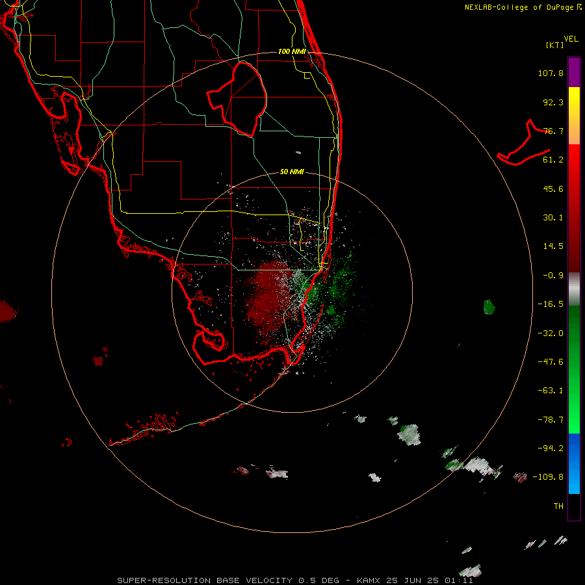Select the -0.9 scale value
This screenshot has height=585, width=585.
click(x=553, y=276)
